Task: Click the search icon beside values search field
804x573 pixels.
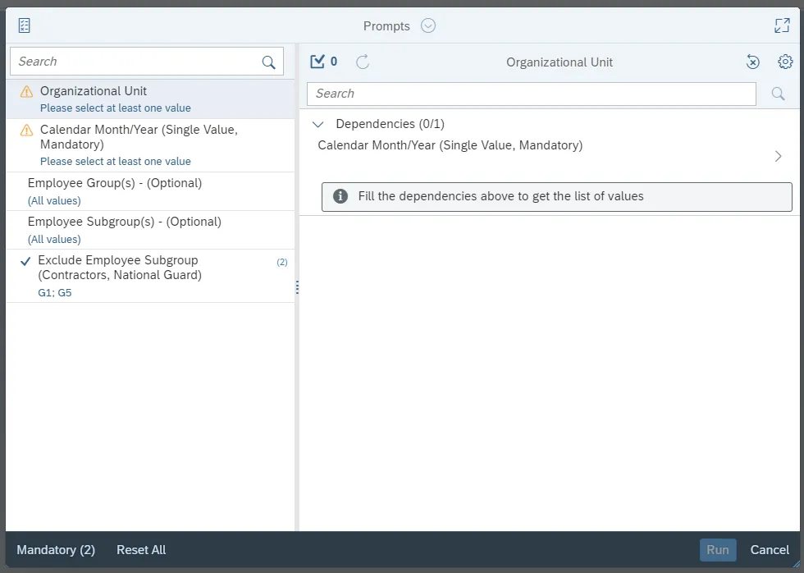Action: [778, 94]
